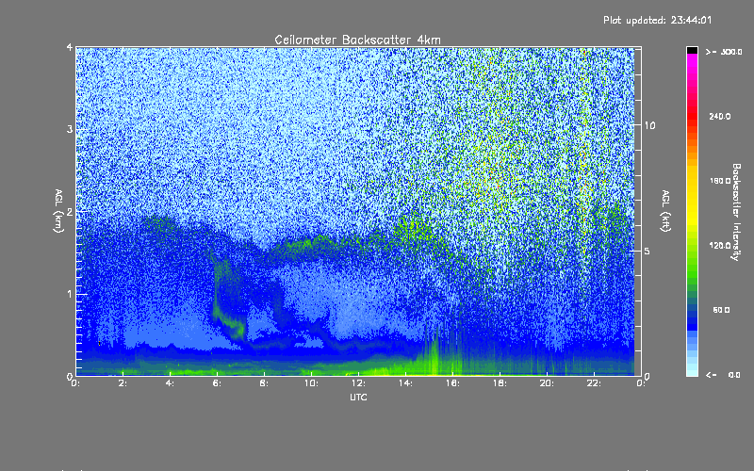The image size is (754, 471).
Task: Click the "AGL (km)" left axis label
Action: (x=58, y=210)
